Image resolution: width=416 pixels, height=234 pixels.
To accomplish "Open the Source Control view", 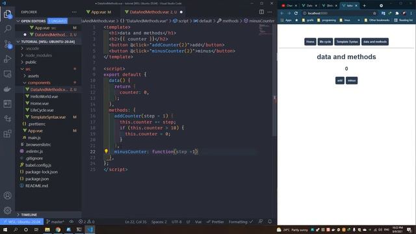I will pyautogui.click(x=7, y=44).
